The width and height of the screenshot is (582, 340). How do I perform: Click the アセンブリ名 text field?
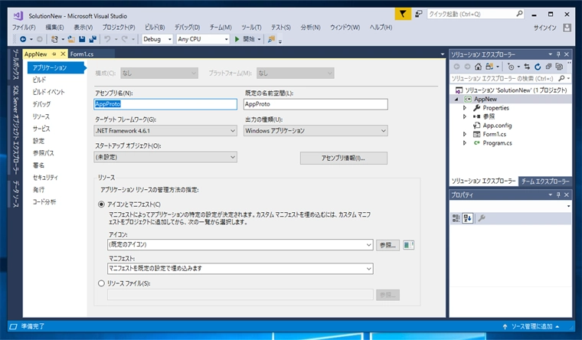(x=165, y=104)
